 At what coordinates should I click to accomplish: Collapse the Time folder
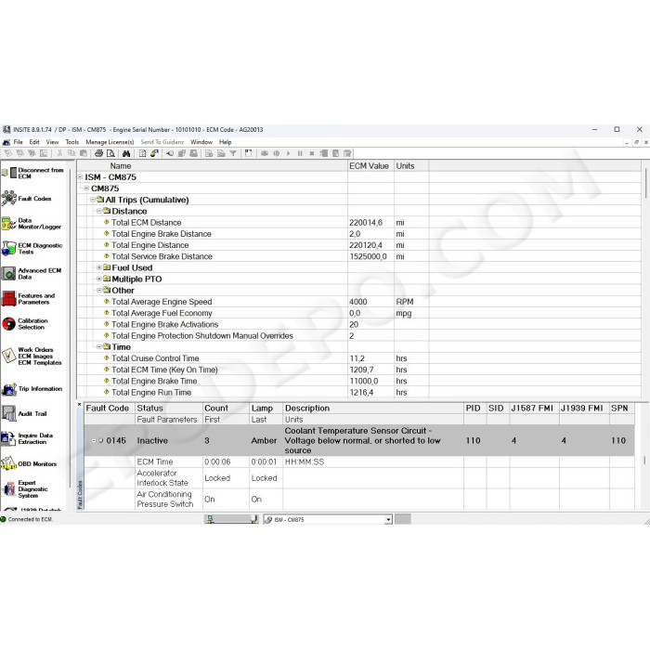[x=99, y=346]
